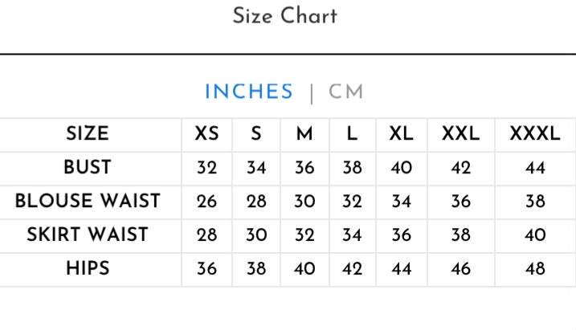Screen dimensions: 576x330
Task: Click the M blouse waist value 30
Action: (x=304, y=202)
